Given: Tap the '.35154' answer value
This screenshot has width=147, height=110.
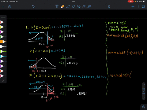Looking at the screenshot, I should [100, 77].
